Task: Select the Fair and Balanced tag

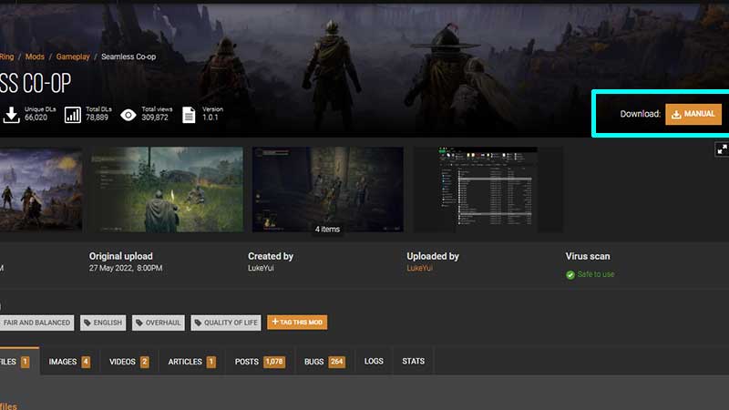Action: click(36, 323)
